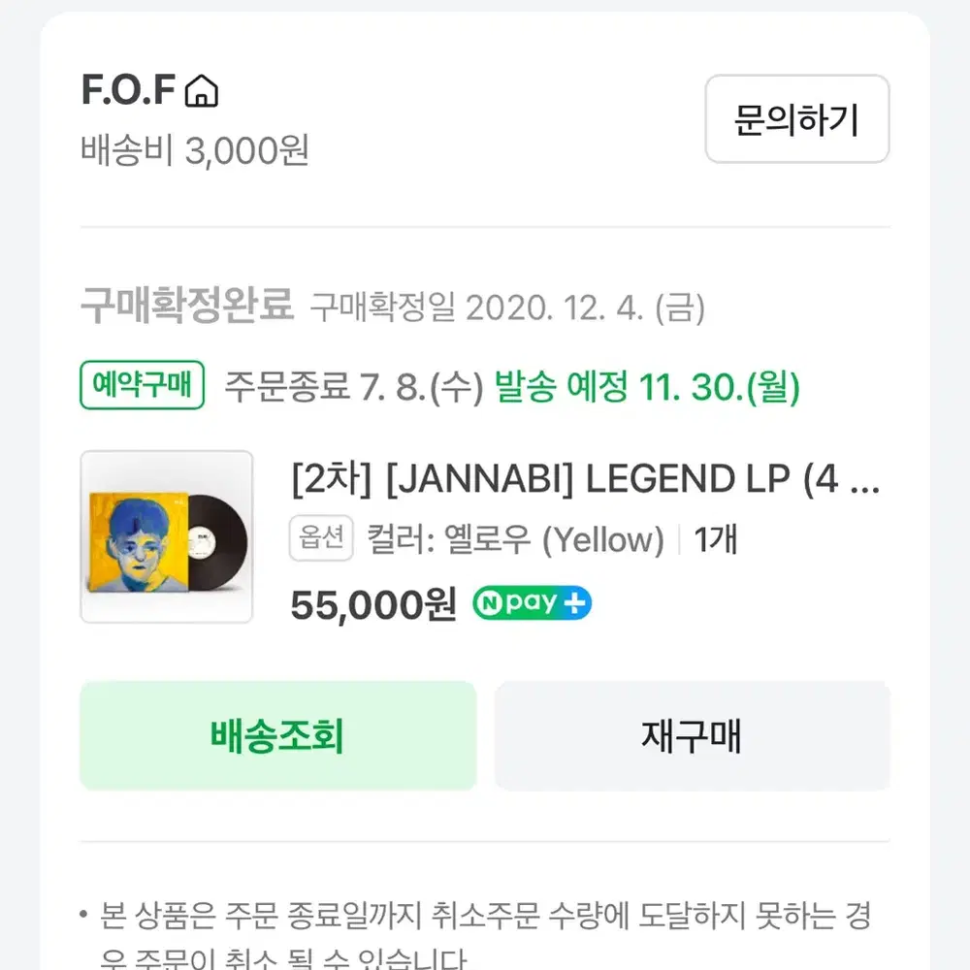This screenshot has height=970, width=970.
Task: Tap the 55,000원 price text
Action: point(373,604)
